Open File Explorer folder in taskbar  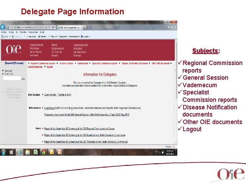point(28,152)
